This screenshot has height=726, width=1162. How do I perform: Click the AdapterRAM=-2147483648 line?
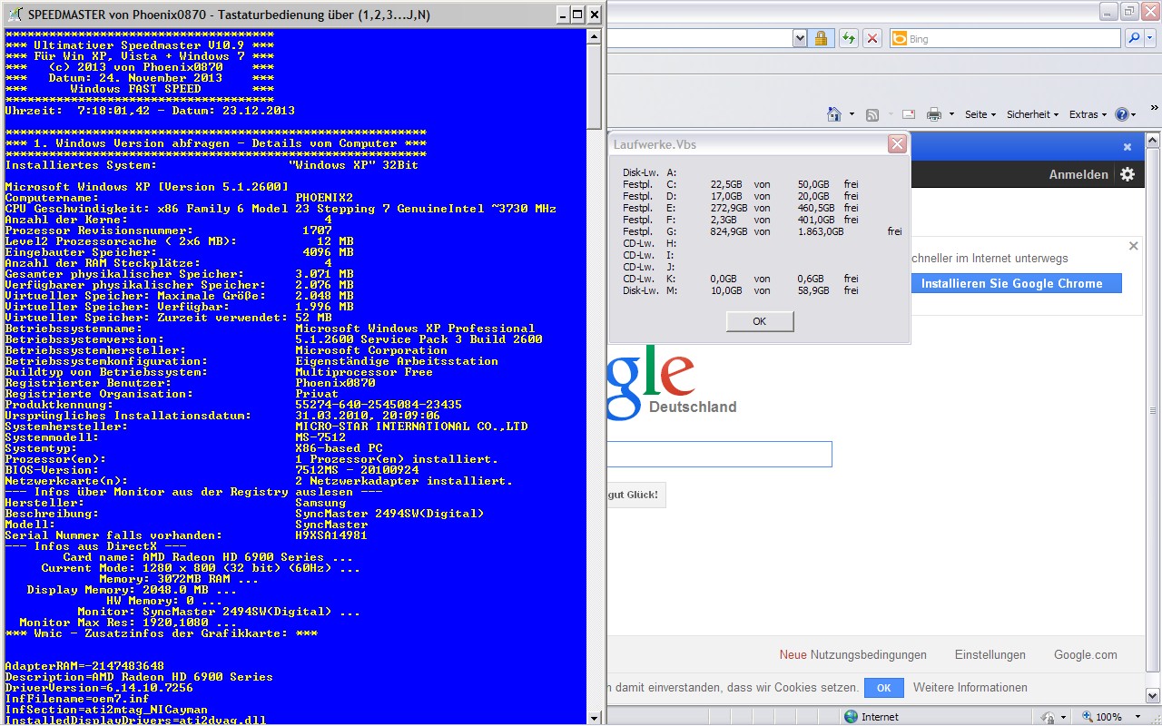(x=84, y=666)
